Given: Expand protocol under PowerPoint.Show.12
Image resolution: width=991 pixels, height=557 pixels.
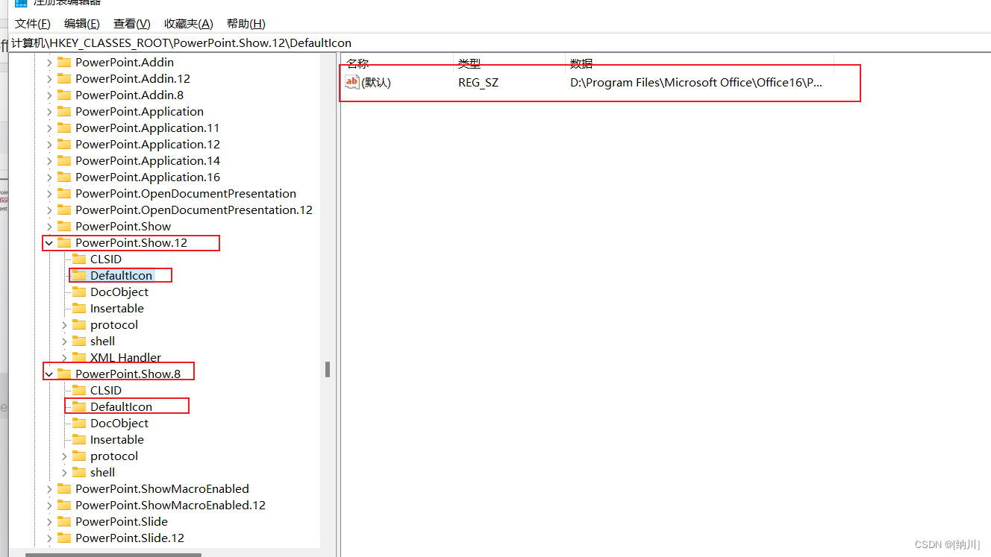Looking at the screenshot, I should 64,325.
